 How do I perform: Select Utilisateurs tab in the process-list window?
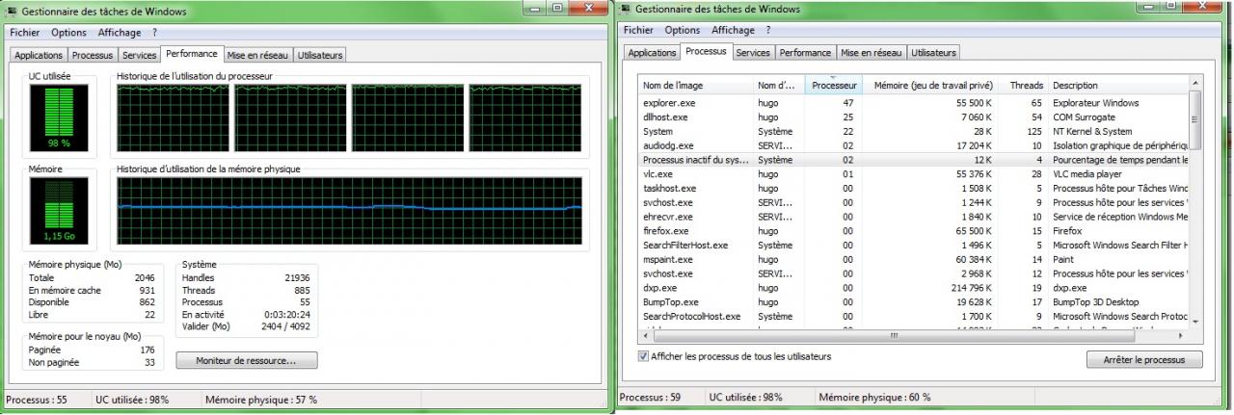(x=933, y=53)
